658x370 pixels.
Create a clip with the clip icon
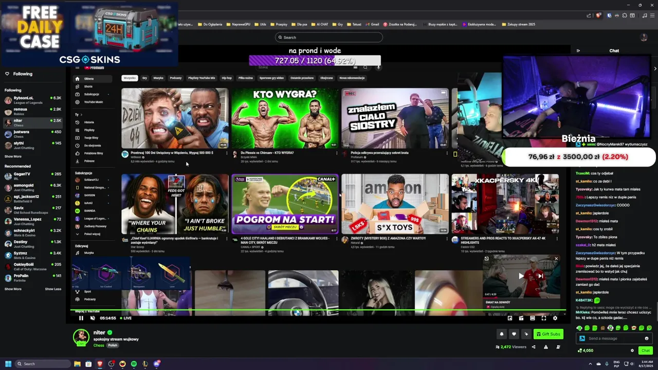pos(521,318)
